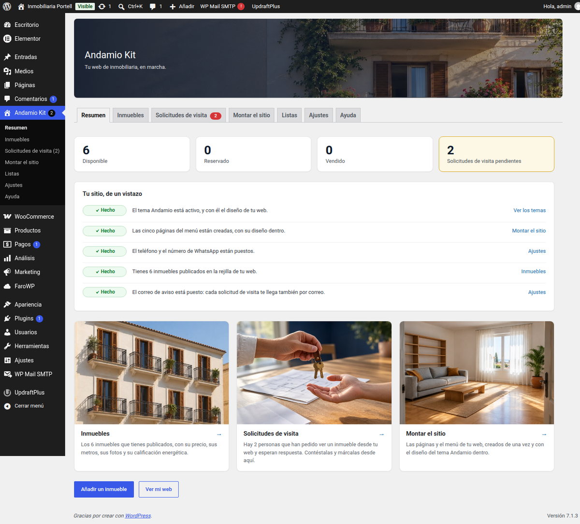580x524 pixels.
Task: Open the Listas tab
Action: [x=290, y=115]
